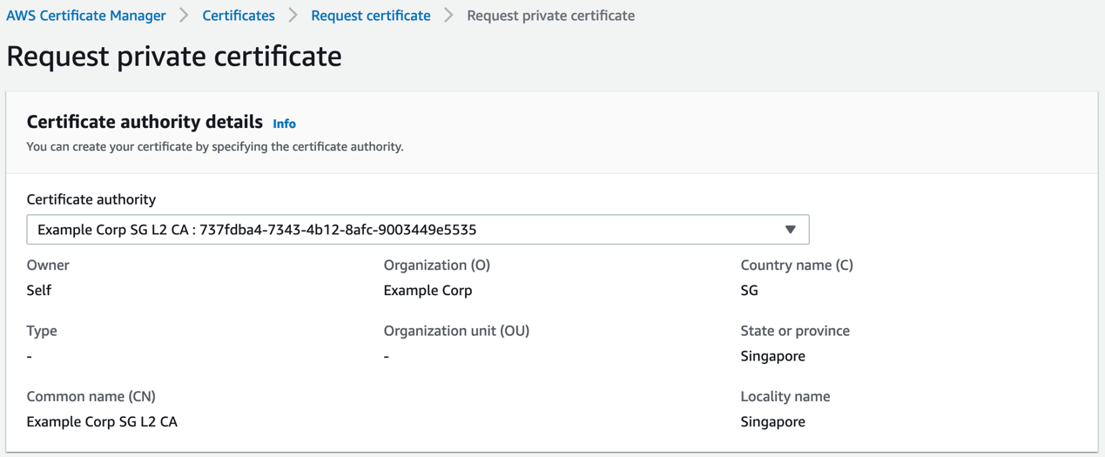Open the Certificate authority dropdown
Viewport: 1105px width, 457px height.
[418, 230]
